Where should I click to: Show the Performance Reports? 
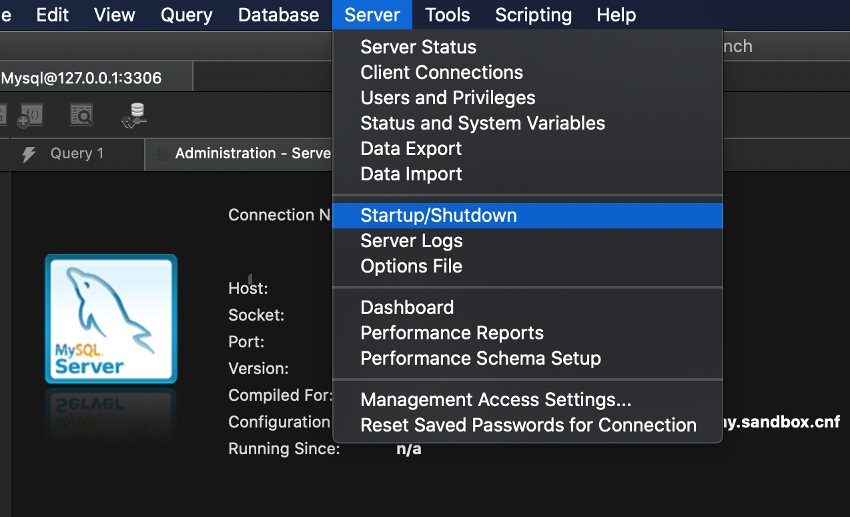(452, 333)
